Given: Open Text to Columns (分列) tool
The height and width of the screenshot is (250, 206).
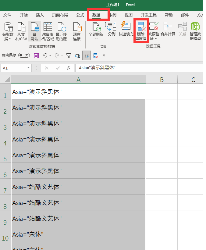Looking at the screenshot, I should (112, 29).
